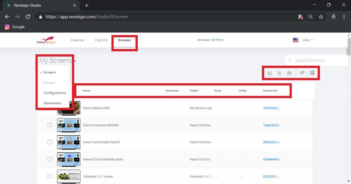The width and height of the screenshot is (351, 184).
Task: Go to the Playlists tab
Action: click(x=101, y=40)
